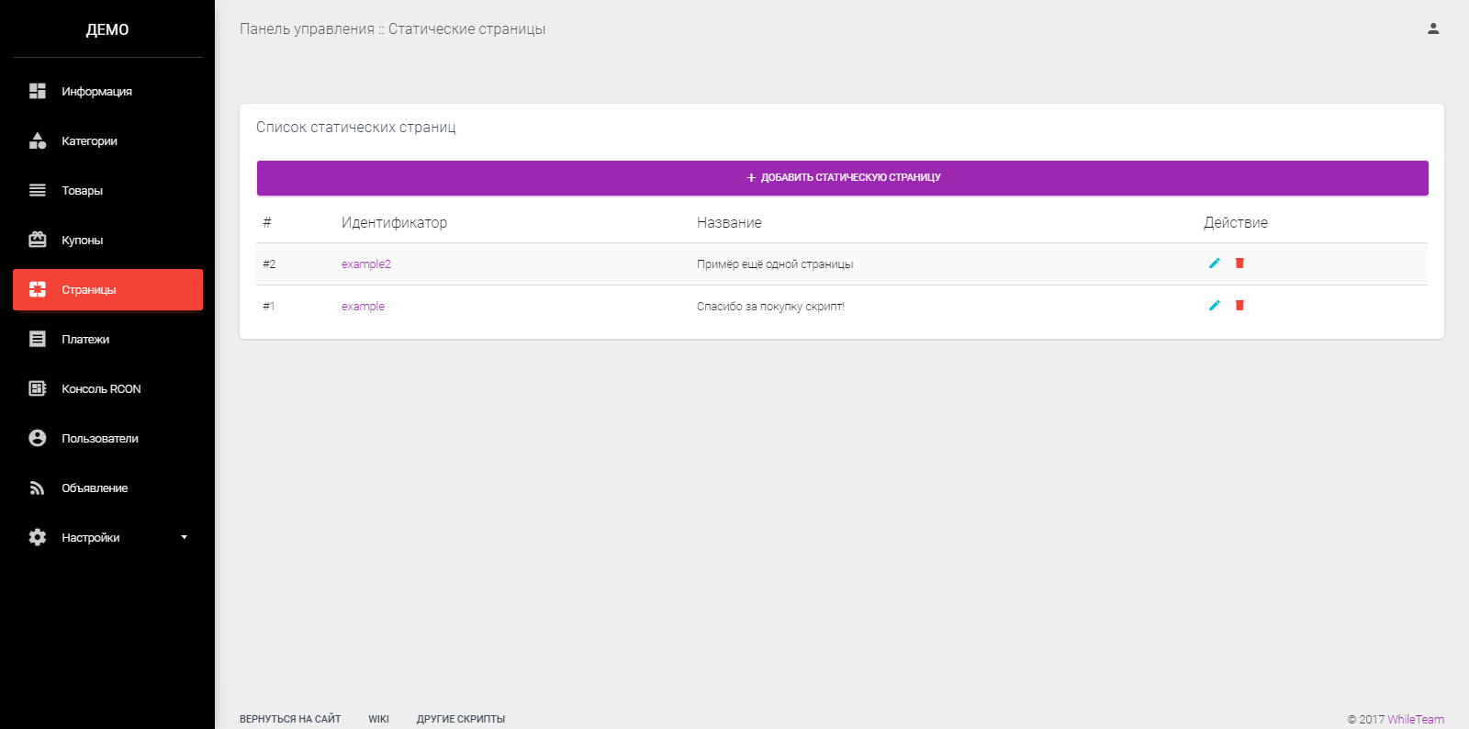The width and height of the screenshot is (1469, 729).
Task: Click Добавить статическую страницу button
Action: [x=842, y=178]
